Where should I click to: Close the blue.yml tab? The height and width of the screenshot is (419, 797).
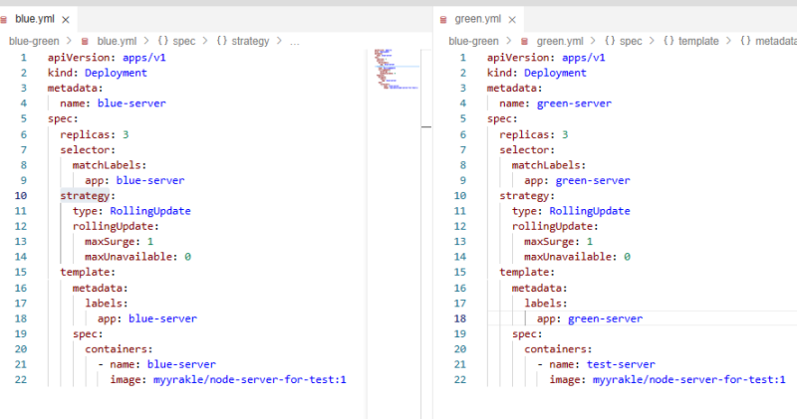66,19
